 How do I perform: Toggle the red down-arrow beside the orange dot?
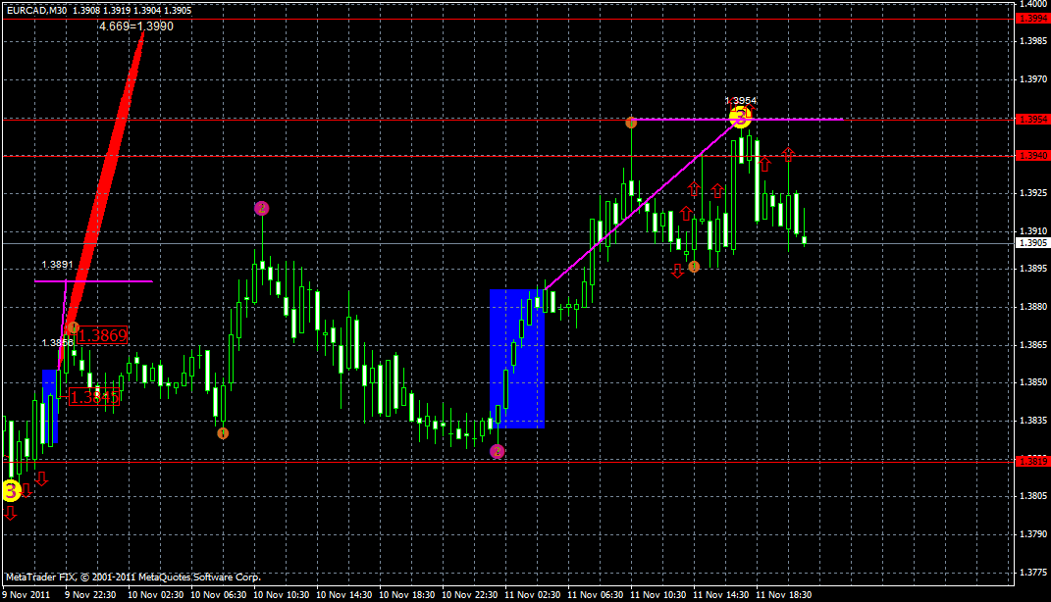(x=676, y=269)
